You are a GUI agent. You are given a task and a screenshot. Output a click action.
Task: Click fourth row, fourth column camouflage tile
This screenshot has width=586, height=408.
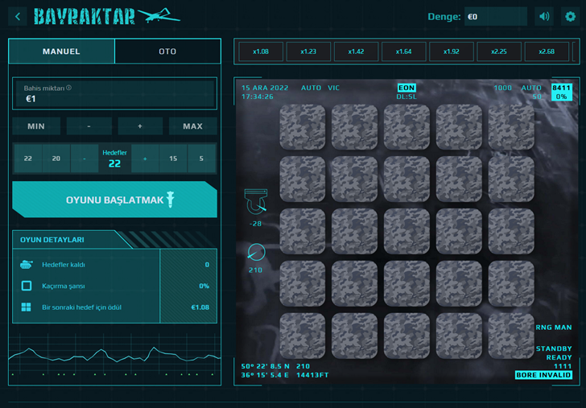coord(459,283)
